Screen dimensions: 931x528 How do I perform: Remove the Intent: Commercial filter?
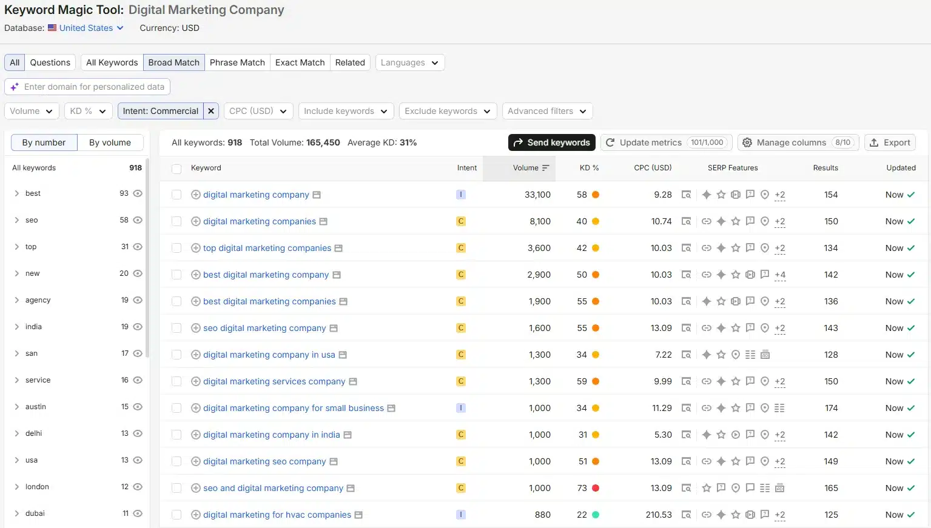pyautogui.click(x=211, y=111)
